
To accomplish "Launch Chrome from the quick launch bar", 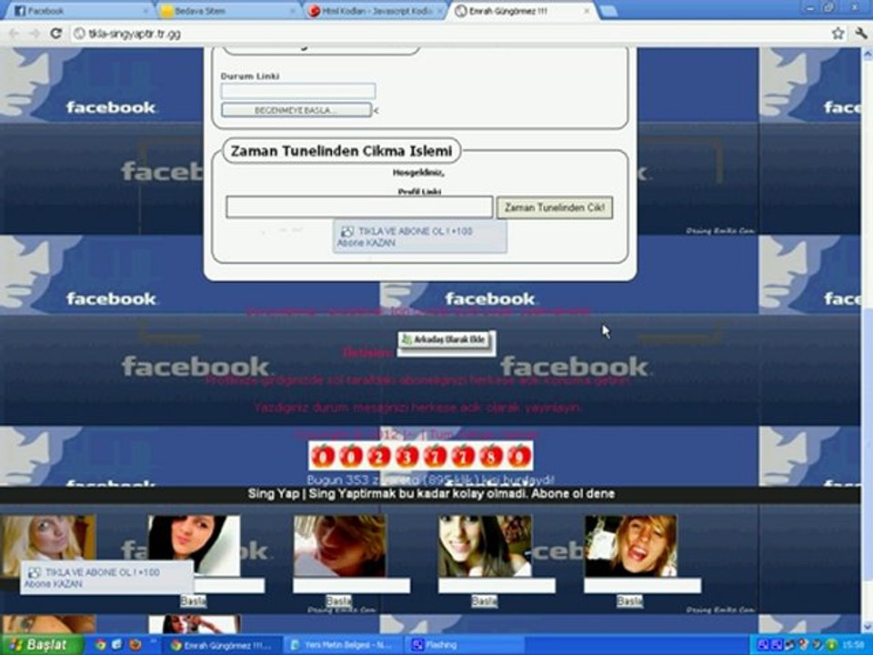I will [101, 645].
